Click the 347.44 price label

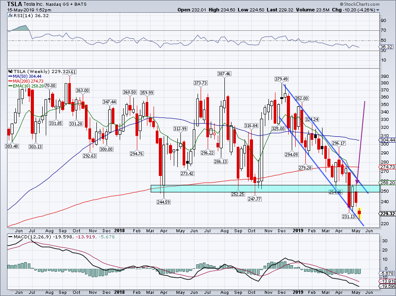110,102
